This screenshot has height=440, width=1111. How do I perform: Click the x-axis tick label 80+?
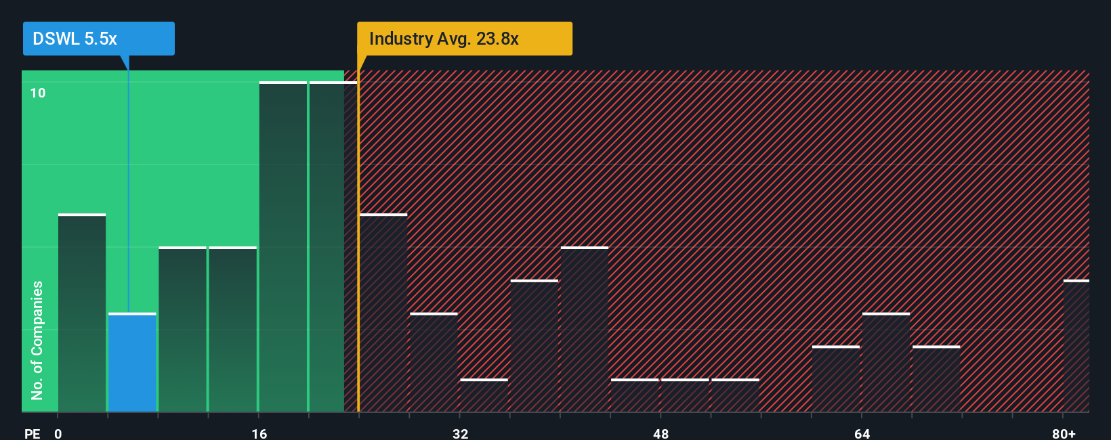[x=1064, y=433]
